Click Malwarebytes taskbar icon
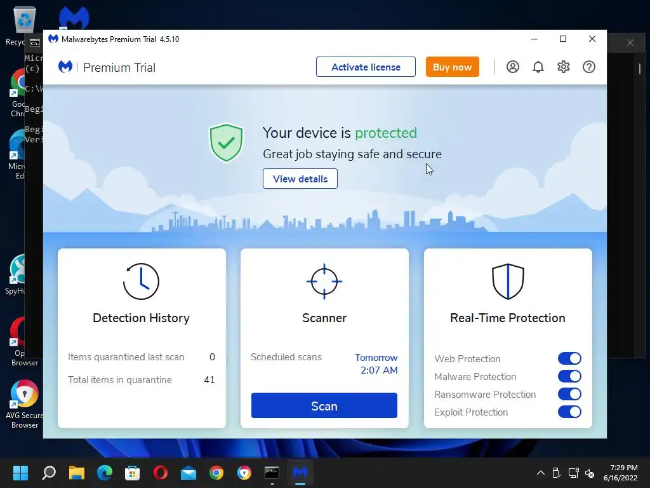650x488 pixels. point(300,473)
